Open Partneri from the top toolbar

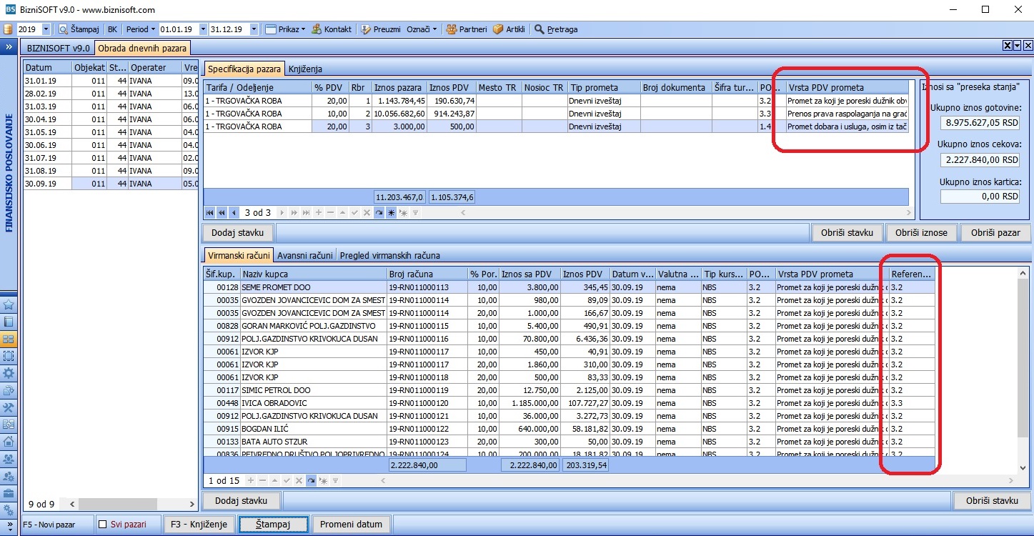[466, 29]
